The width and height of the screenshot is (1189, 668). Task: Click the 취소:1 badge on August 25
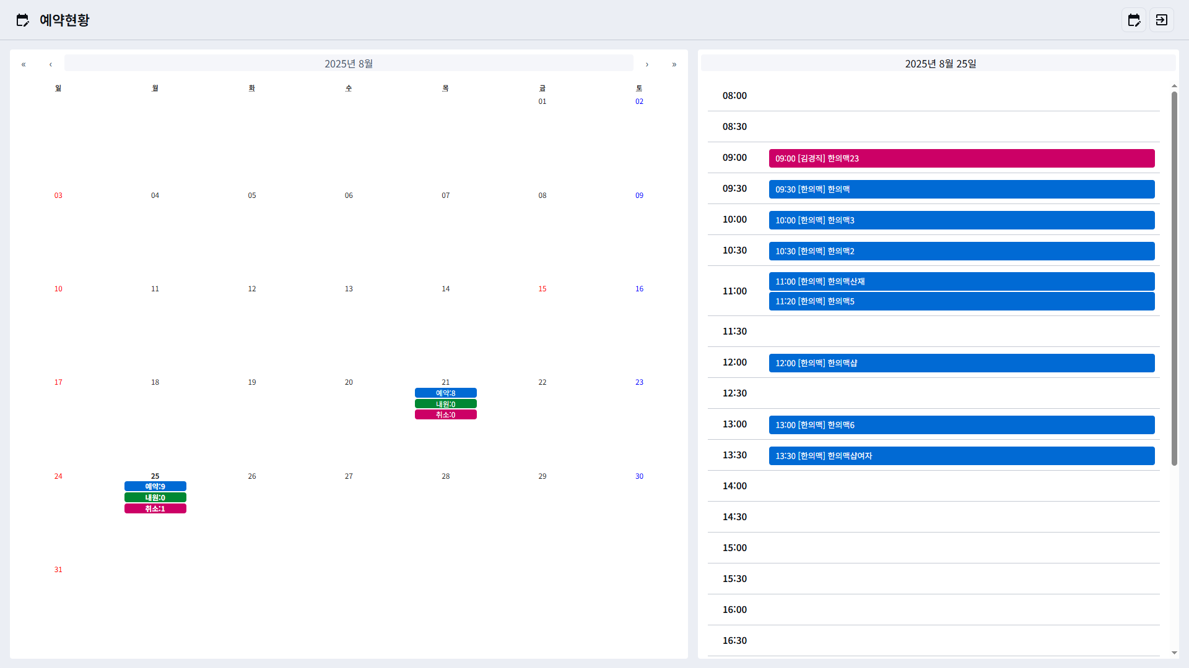click(155, 508)
